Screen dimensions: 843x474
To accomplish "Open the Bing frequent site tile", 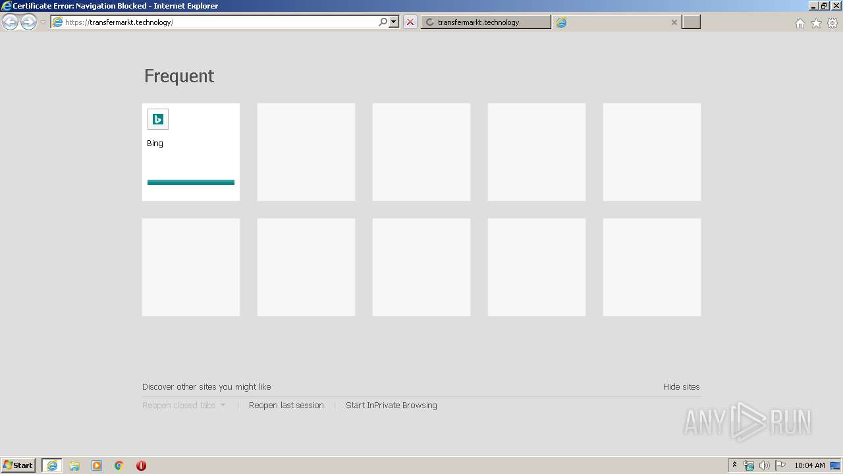I will tap(191, 152).
